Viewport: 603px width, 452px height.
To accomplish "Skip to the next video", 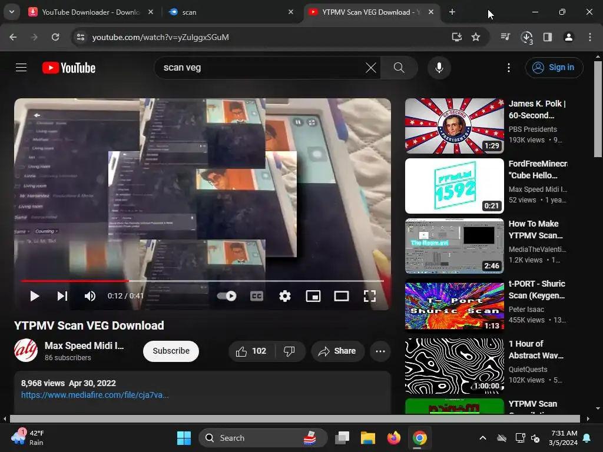I will (x=62, y=296).
